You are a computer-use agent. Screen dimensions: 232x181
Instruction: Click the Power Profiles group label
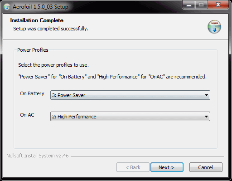pos(33,50)
